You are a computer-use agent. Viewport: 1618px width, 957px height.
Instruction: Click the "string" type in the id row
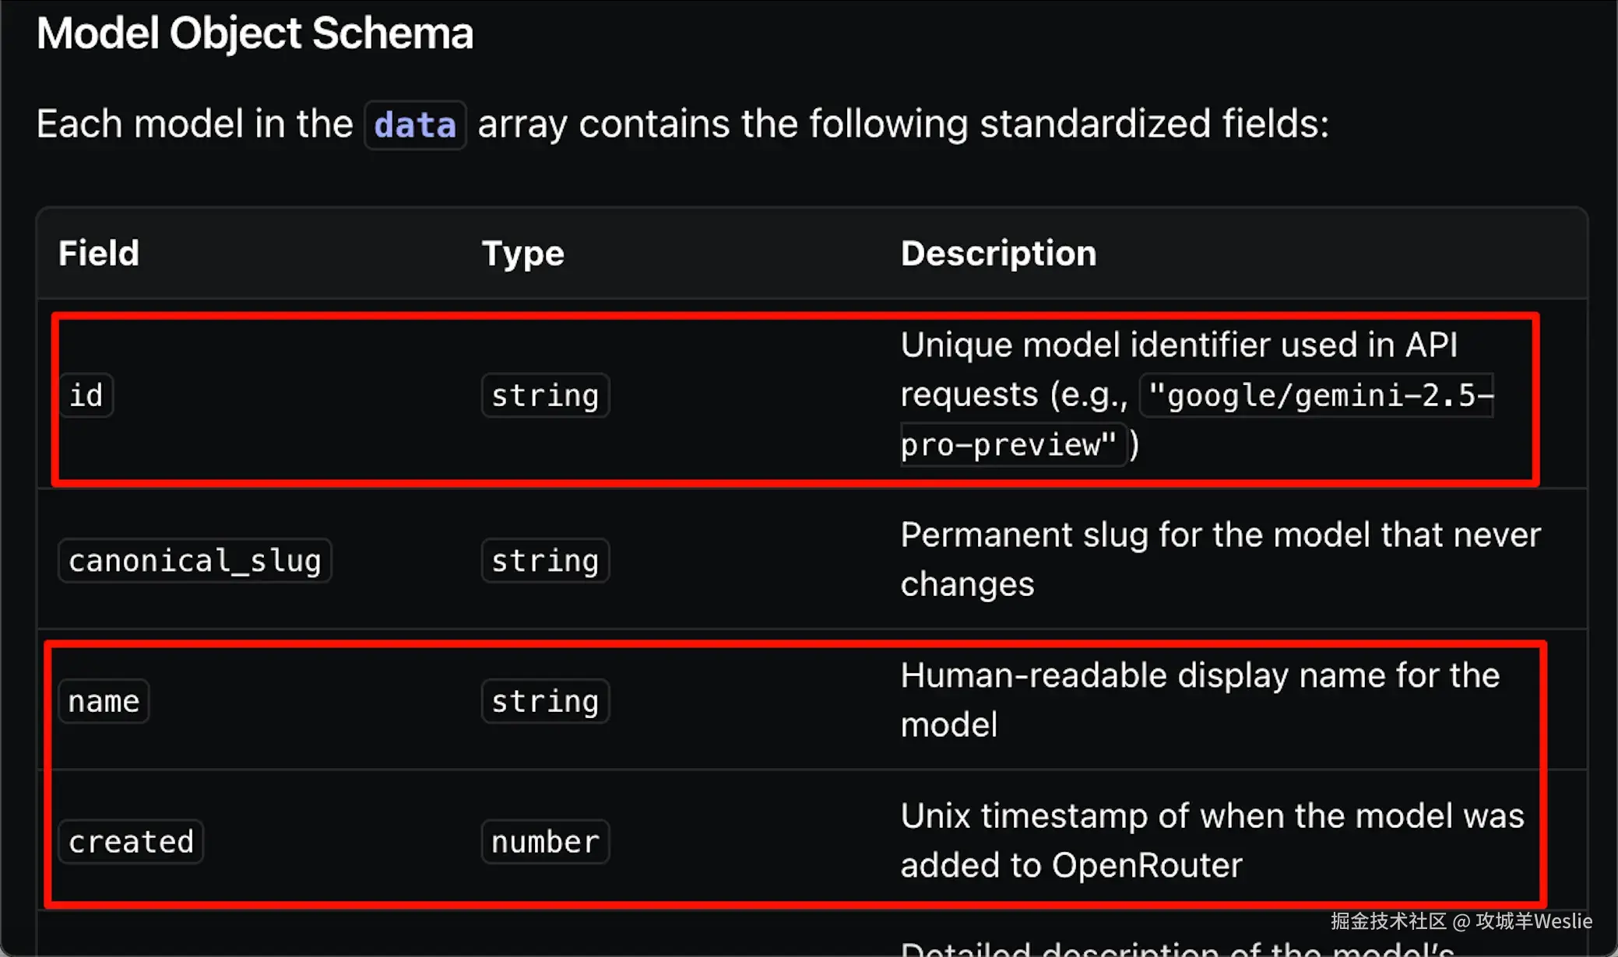click(545, 395)
